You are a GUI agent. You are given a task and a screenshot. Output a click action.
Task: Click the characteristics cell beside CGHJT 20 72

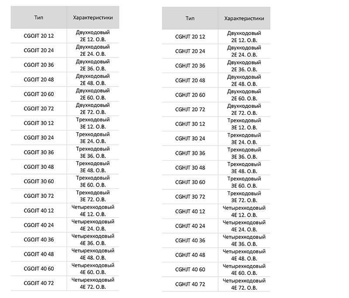244,109
